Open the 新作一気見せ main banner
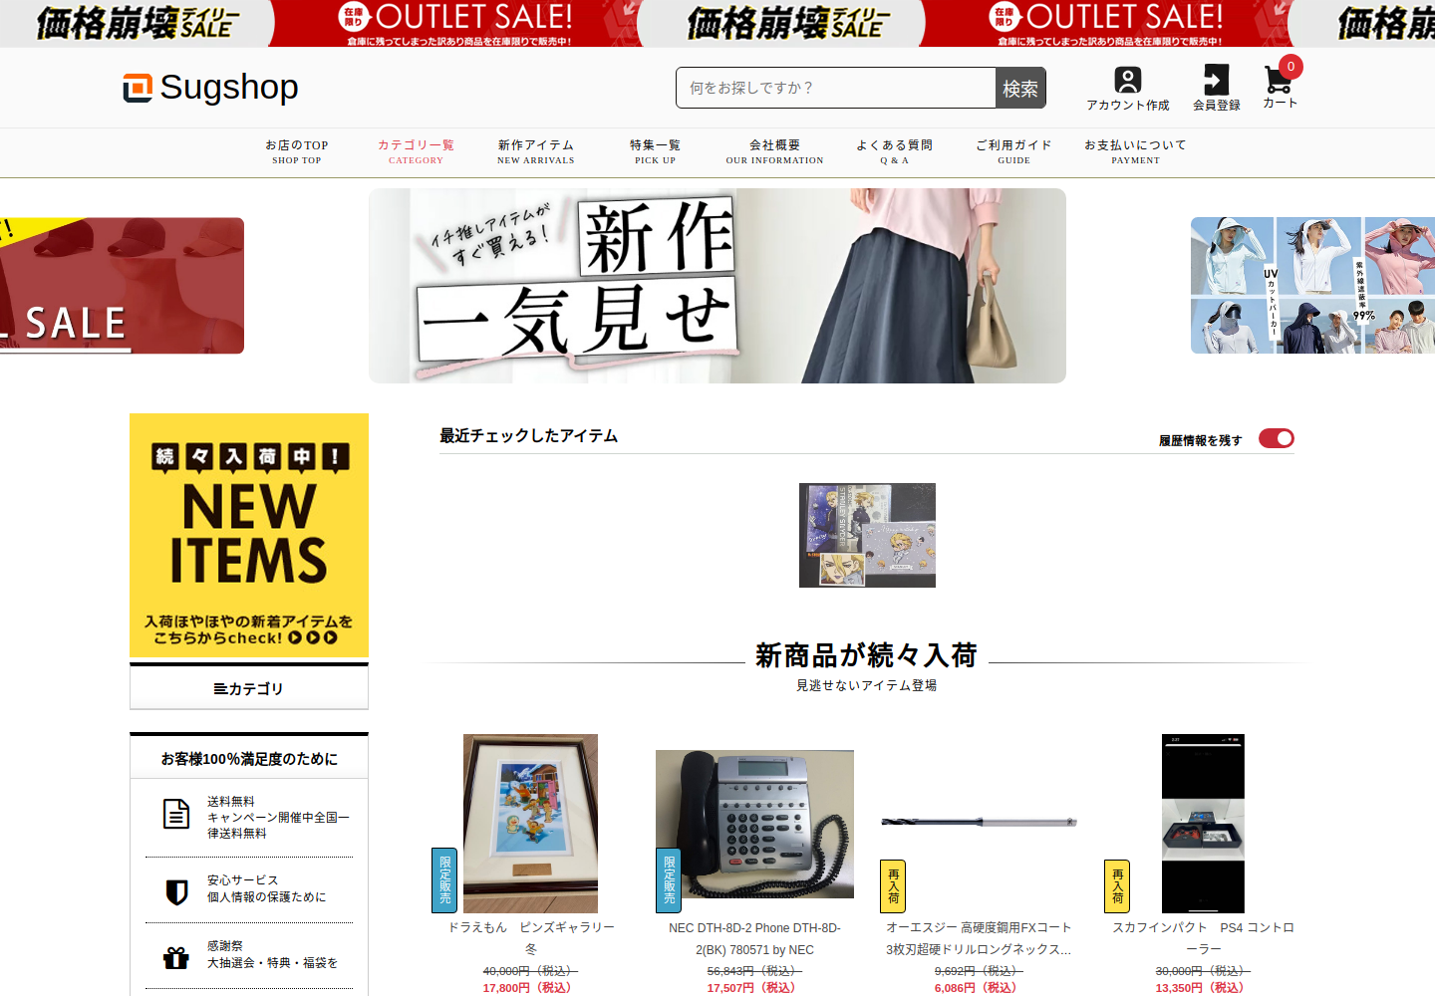 click(717, 286)
